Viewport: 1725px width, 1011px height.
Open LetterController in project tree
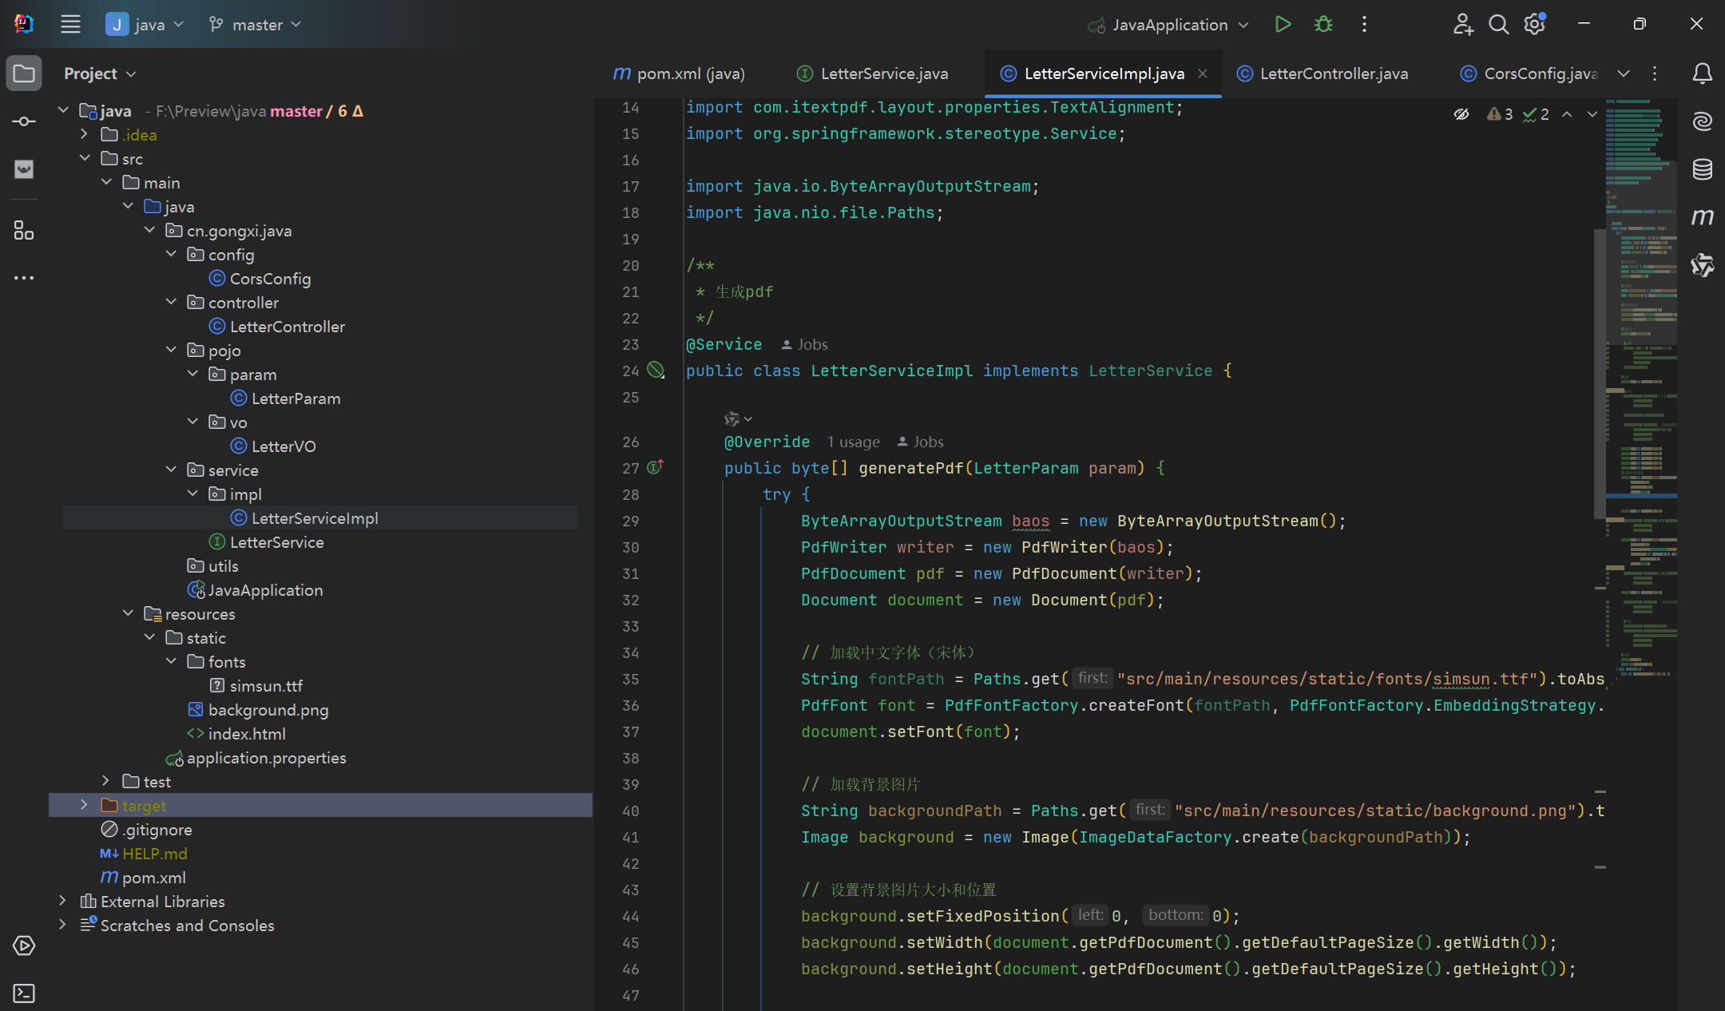point(277,326)
